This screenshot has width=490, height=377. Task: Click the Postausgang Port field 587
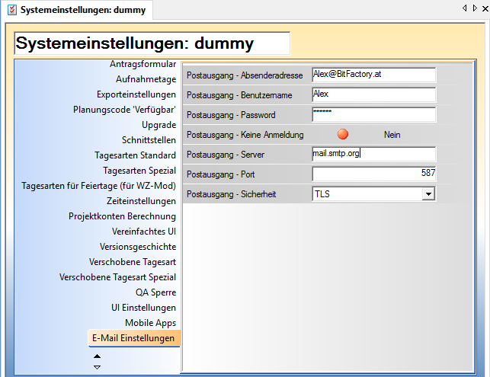tap(373, 174)
